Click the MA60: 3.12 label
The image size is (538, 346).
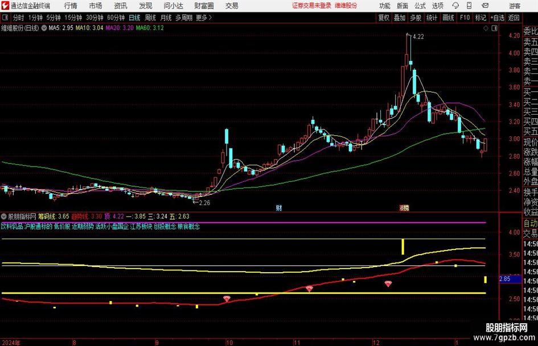pos(150,28)
